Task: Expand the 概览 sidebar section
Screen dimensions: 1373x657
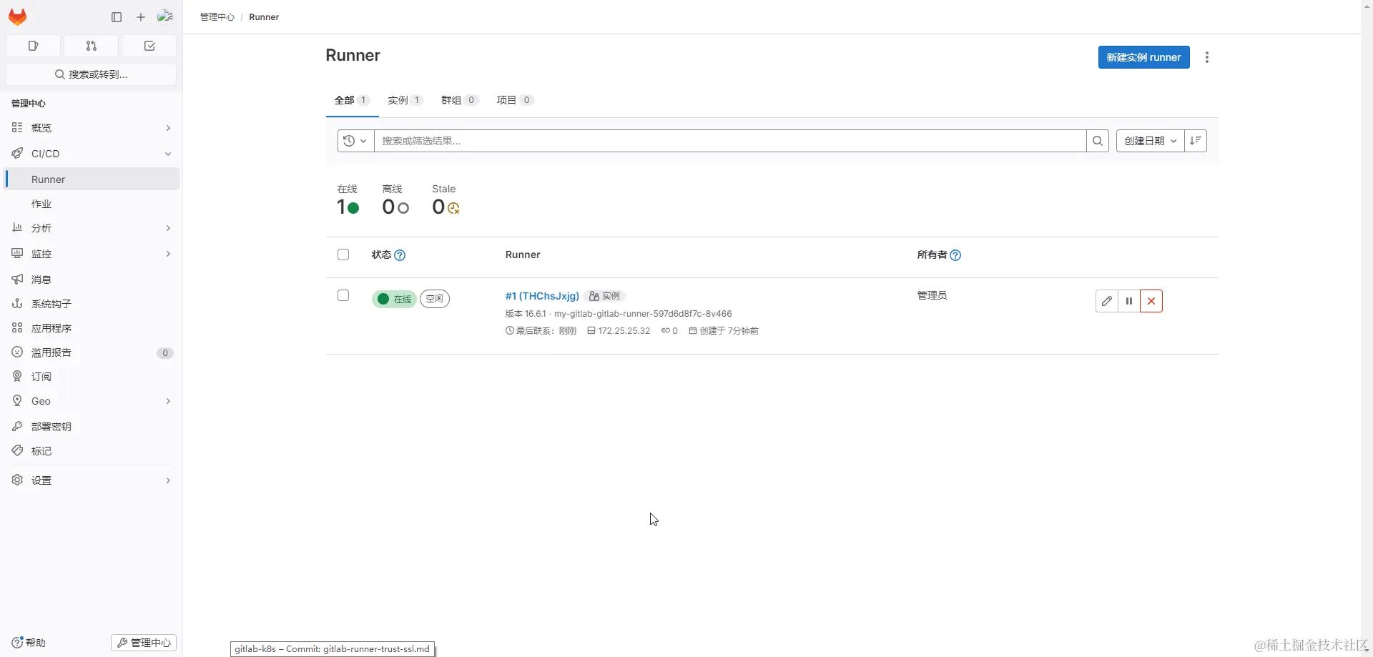Action: pyautogui.click(x=92, y=128)
